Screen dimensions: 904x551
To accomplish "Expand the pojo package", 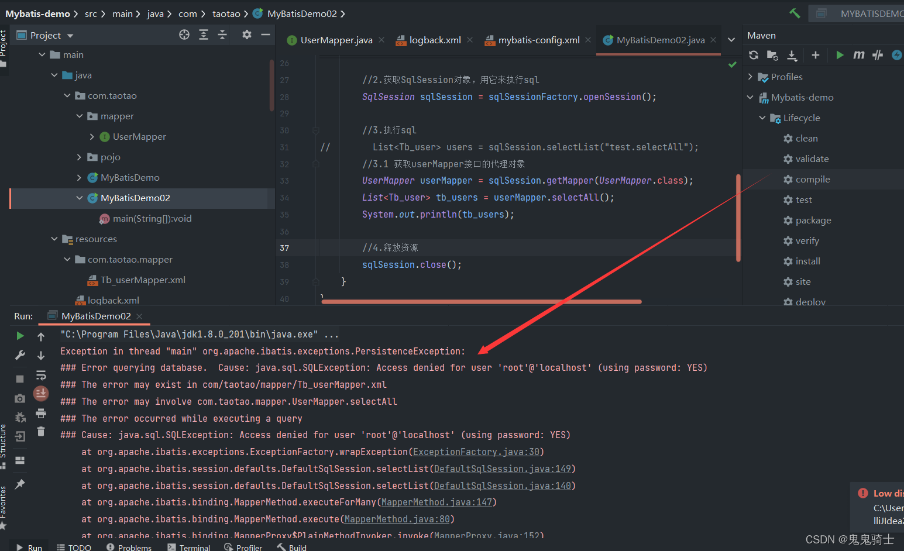I will [x=80, y=157].
